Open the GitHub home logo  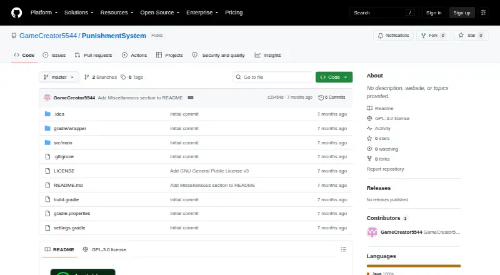tap(17, 12)
